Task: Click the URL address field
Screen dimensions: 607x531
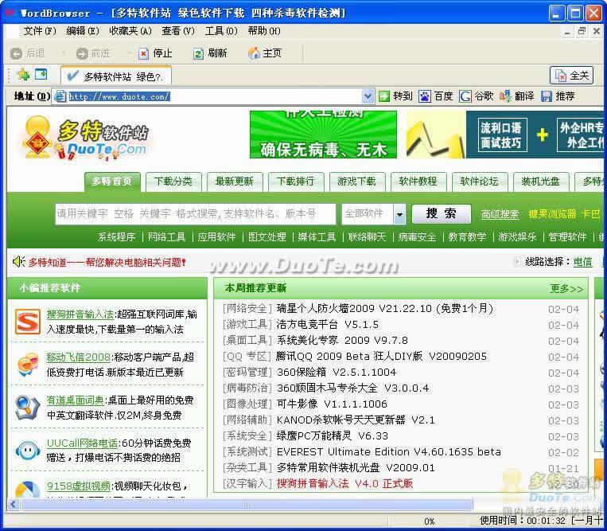Action: [x=215, y=96]
